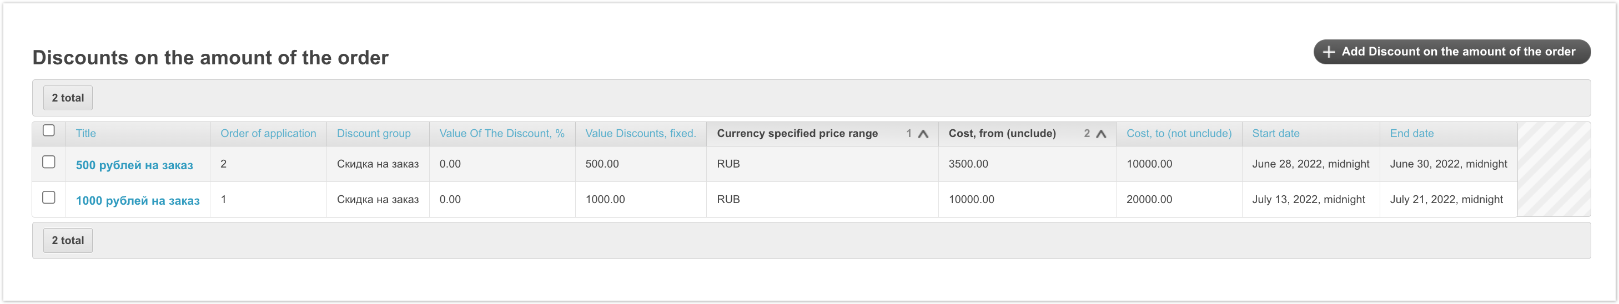This screenshot has height=304, width=1619.
Task: Sort by Start date column
Action: (x=1275, y=133)
